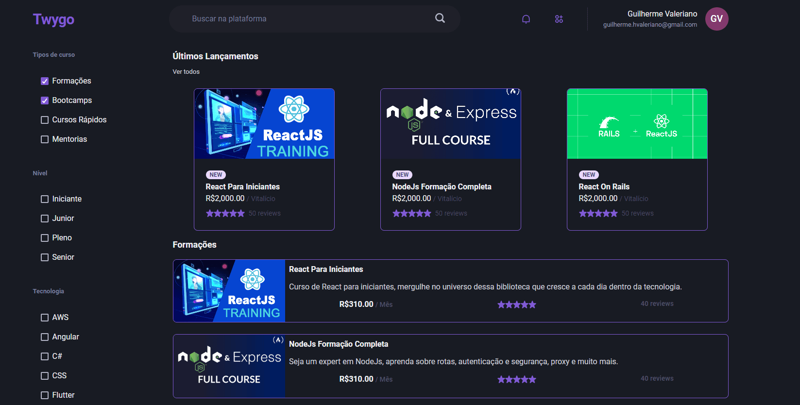Click stars rating on NodeJs Formação Completa card

coord(412,213)
